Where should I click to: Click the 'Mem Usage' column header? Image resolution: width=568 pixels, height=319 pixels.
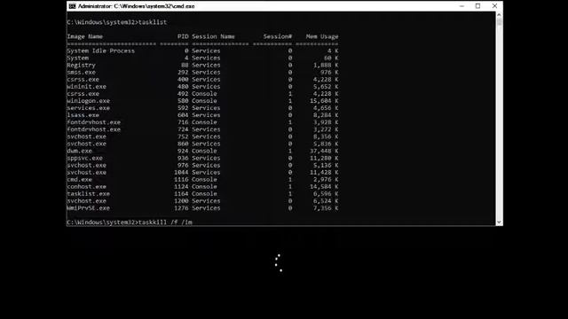coord(322,36)
